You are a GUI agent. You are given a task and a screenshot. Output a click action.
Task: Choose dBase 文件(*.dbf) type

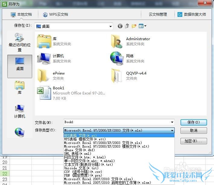point(119,150)
